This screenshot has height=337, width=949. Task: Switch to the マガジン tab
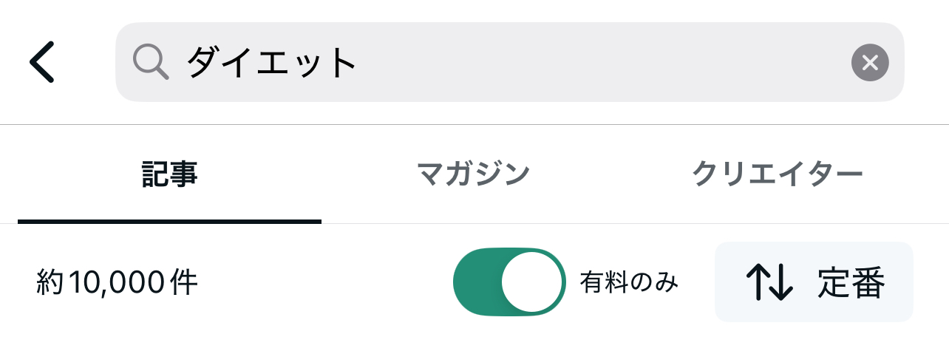474,174
